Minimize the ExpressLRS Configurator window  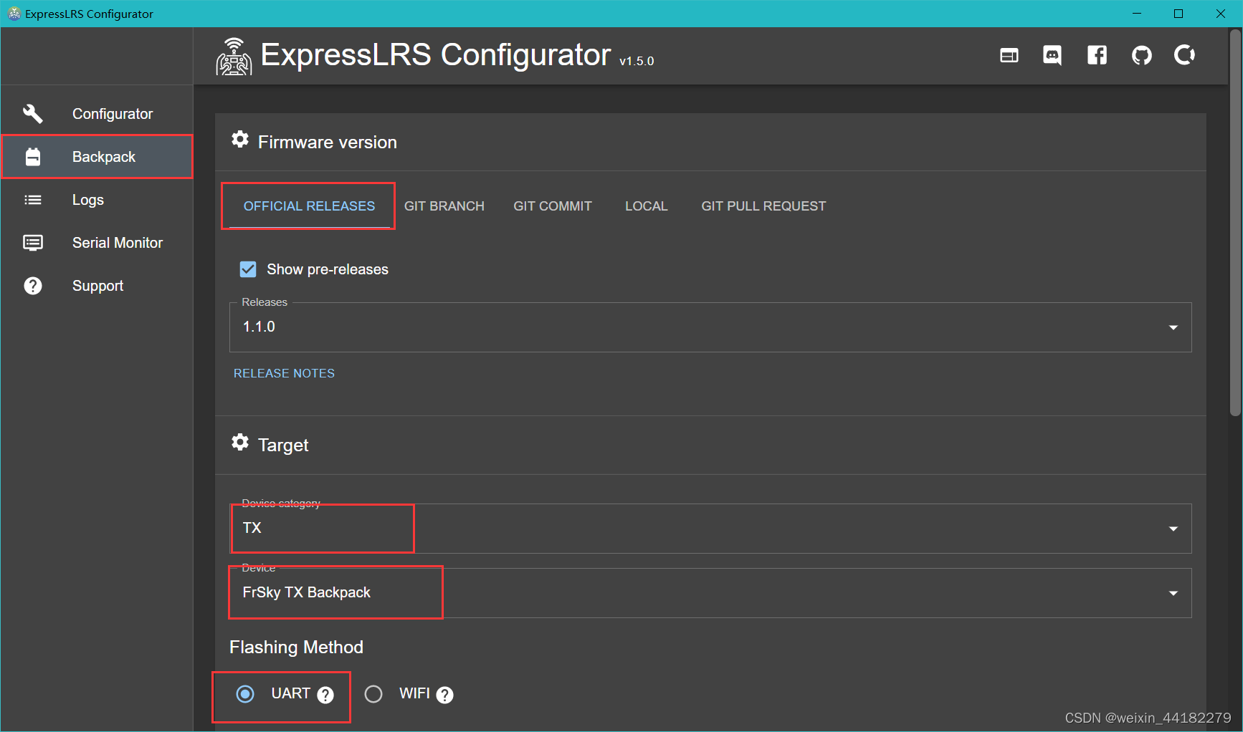pos(1137,14)
